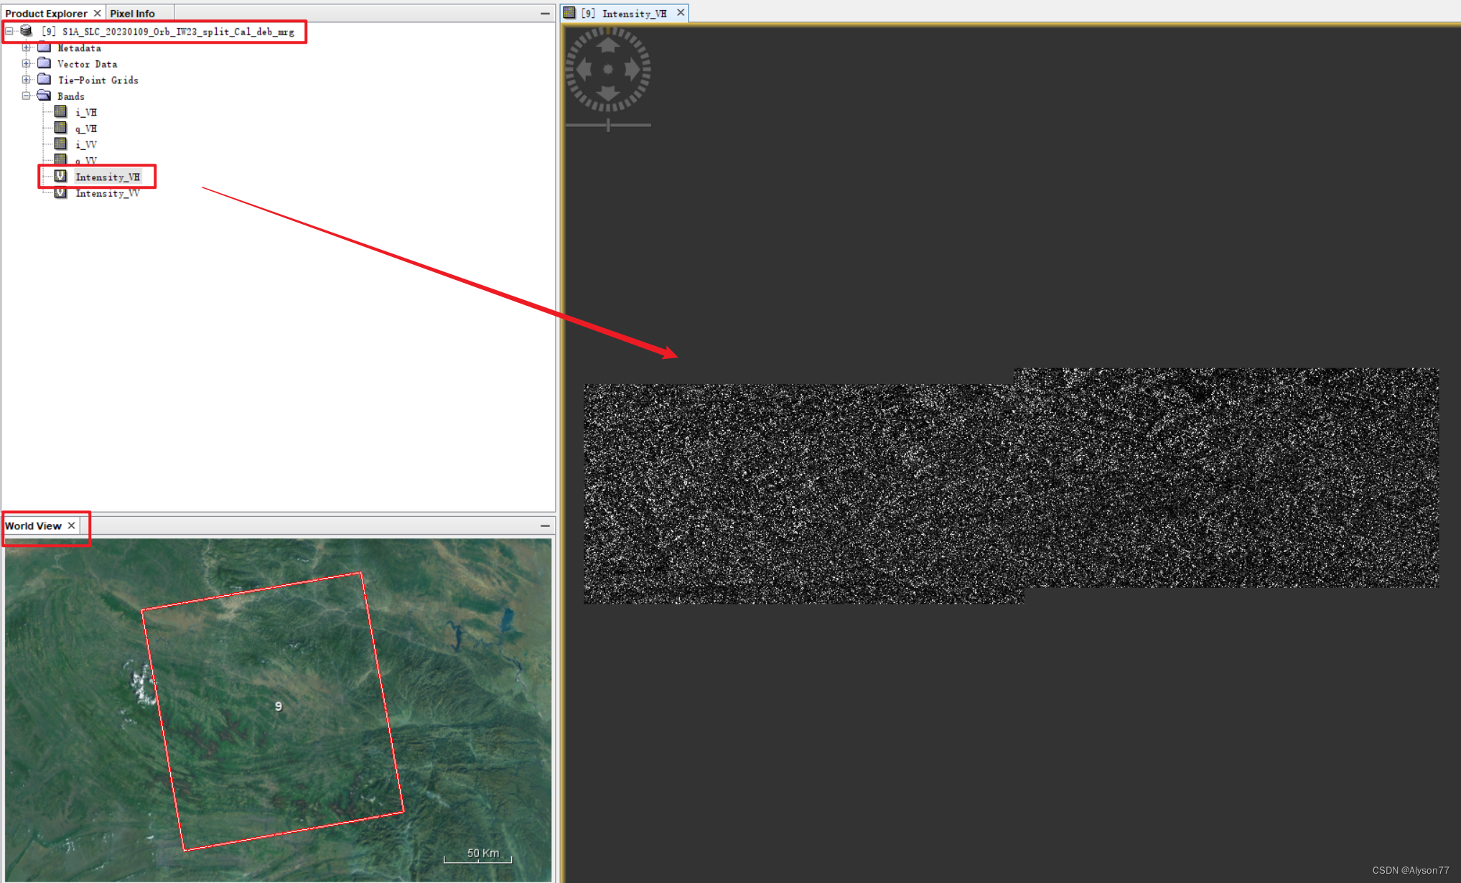Collapse the Bands node
This screenshot has width=1461, height=883.
(x=27, y=95)
